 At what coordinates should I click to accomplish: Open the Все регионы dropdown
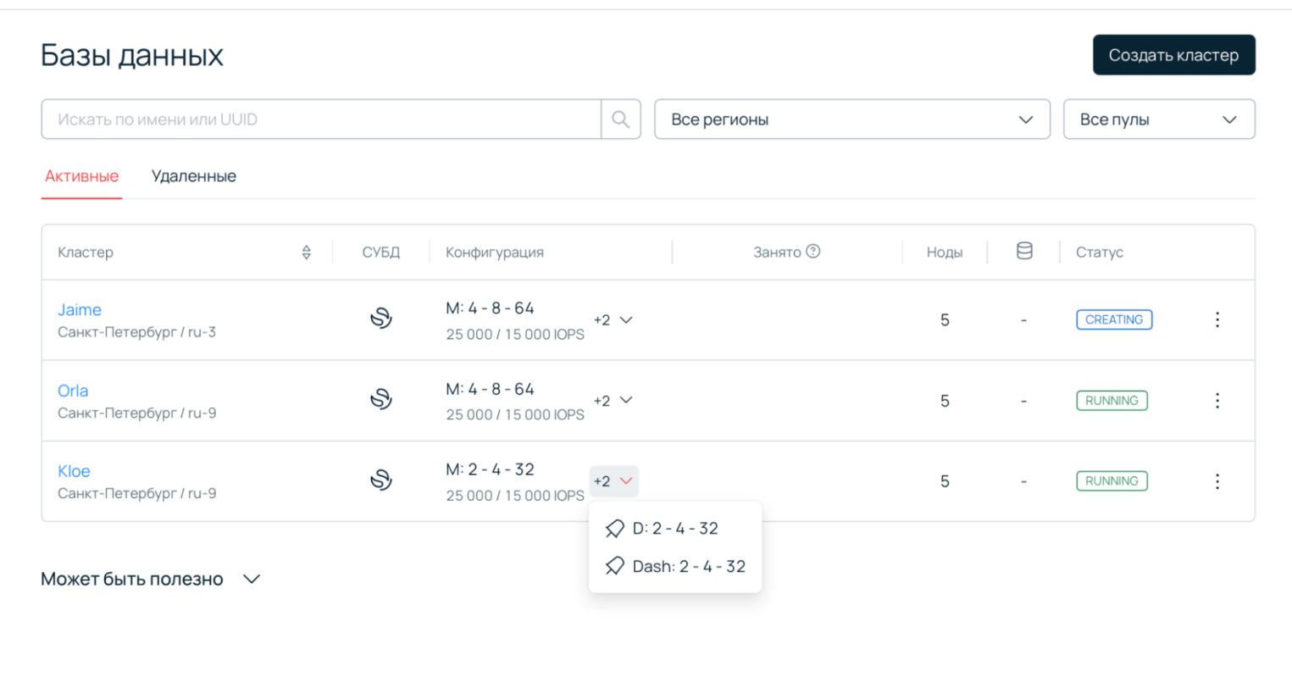(851, 119)
